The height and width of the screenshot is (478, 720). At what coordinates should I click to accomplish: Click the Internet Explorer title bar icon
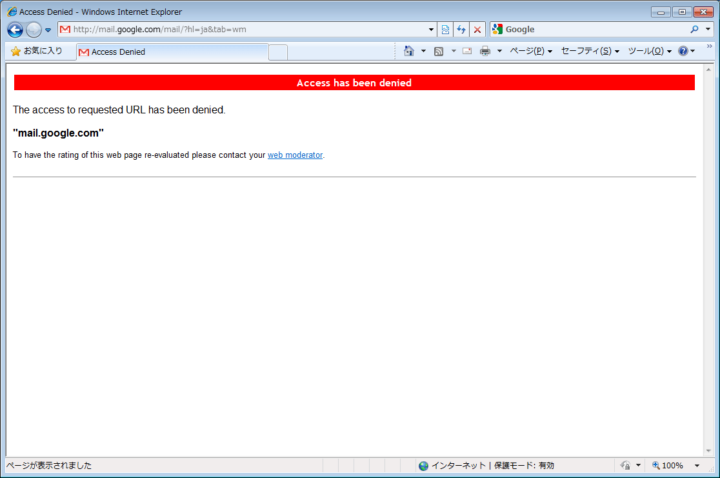click(x=12, y=12)
